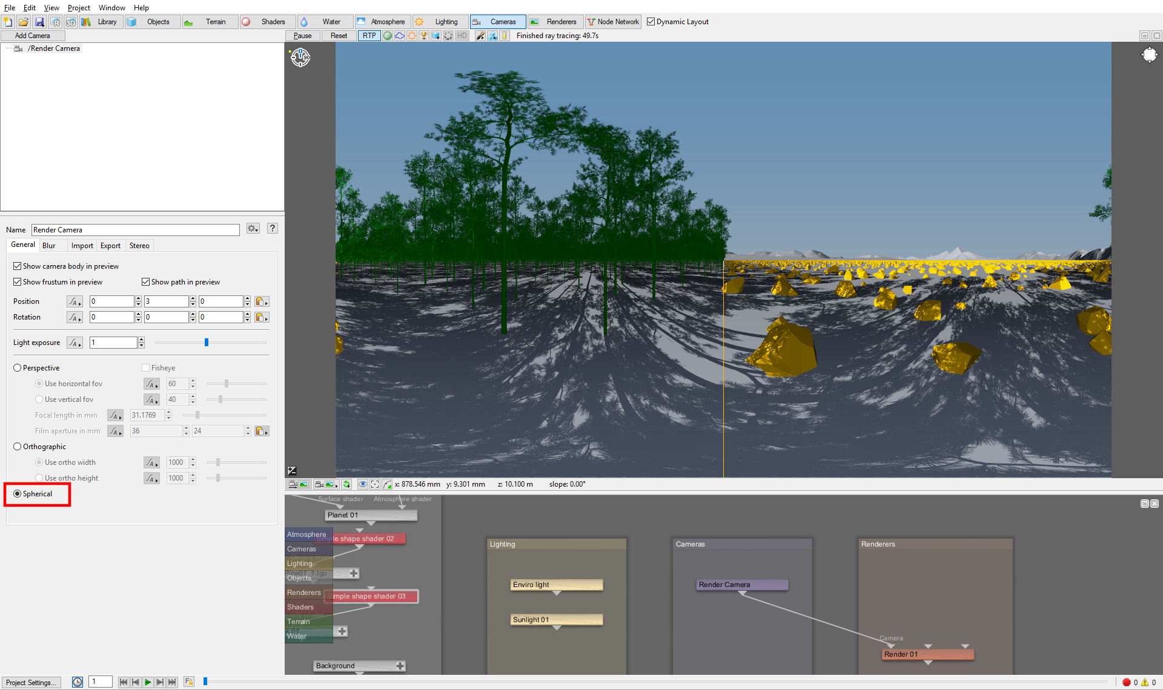
Task: Open the camera settings gear dropdown
Action: [253, 229]
